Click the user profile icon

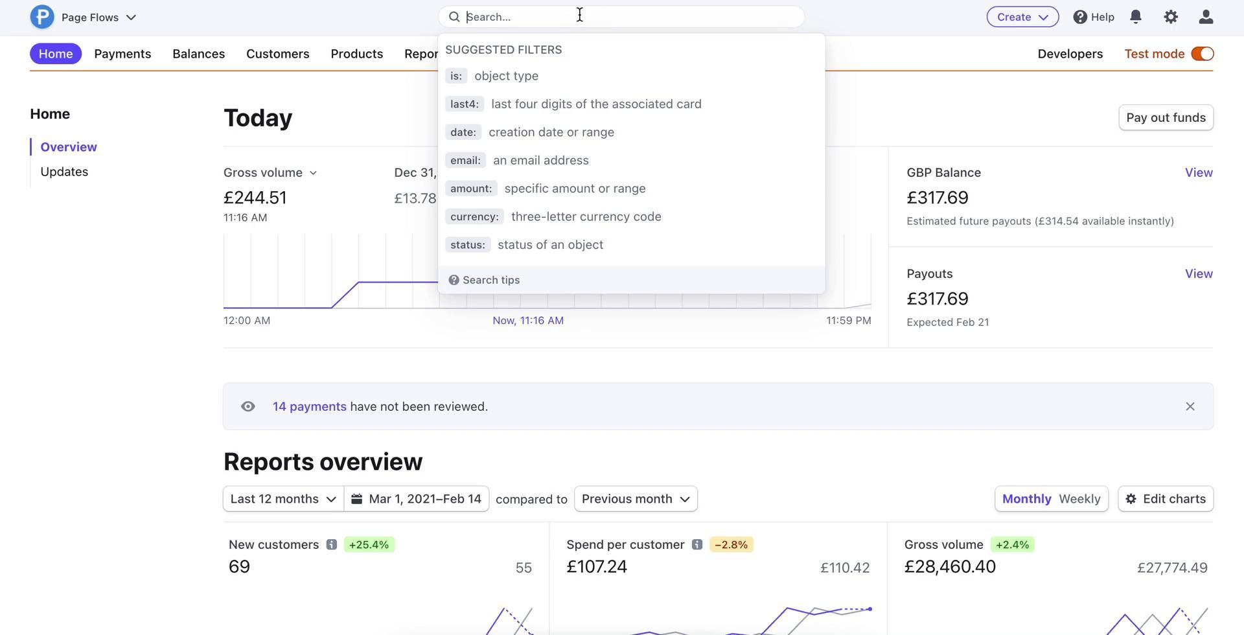point(1205,17)
